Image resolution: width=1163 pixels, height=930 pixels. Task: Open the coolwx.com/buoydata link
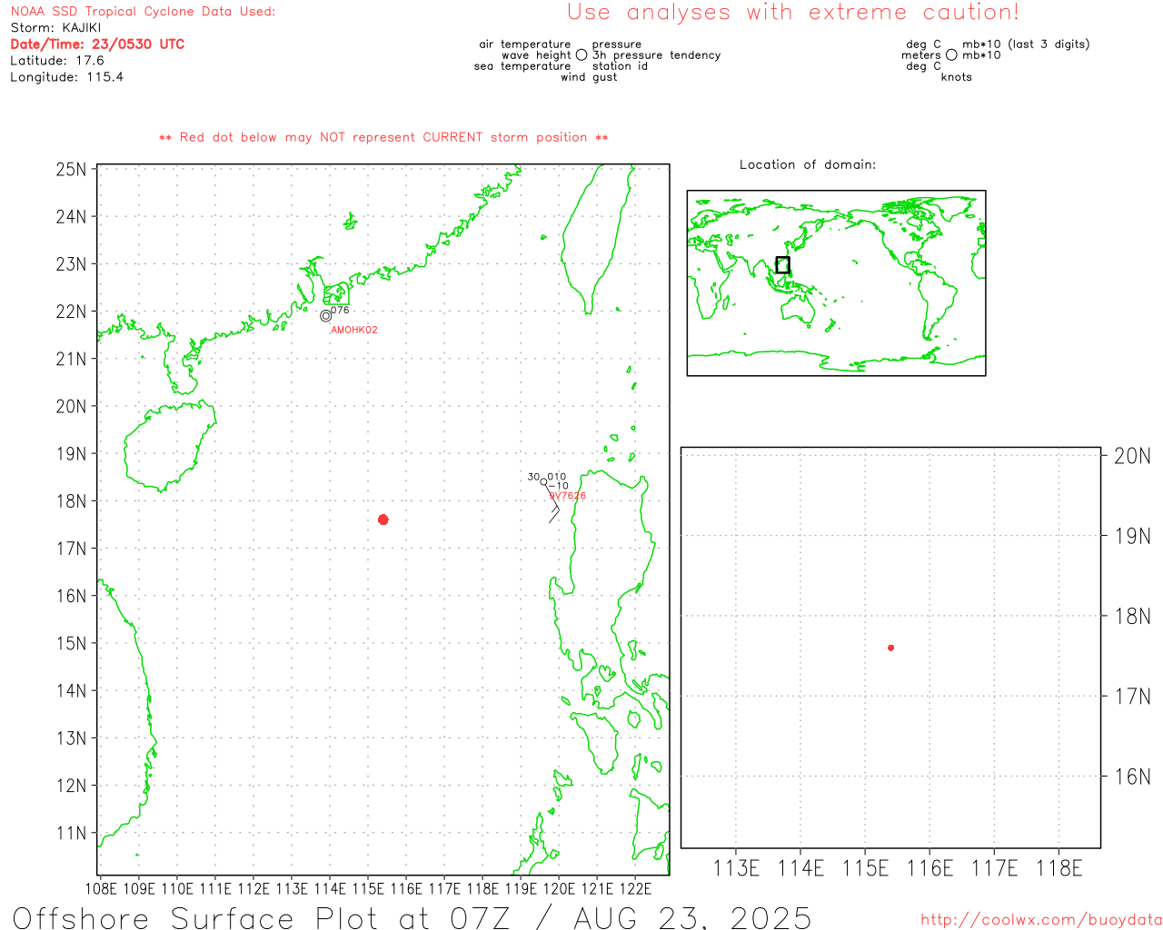tap(1041, 920)
